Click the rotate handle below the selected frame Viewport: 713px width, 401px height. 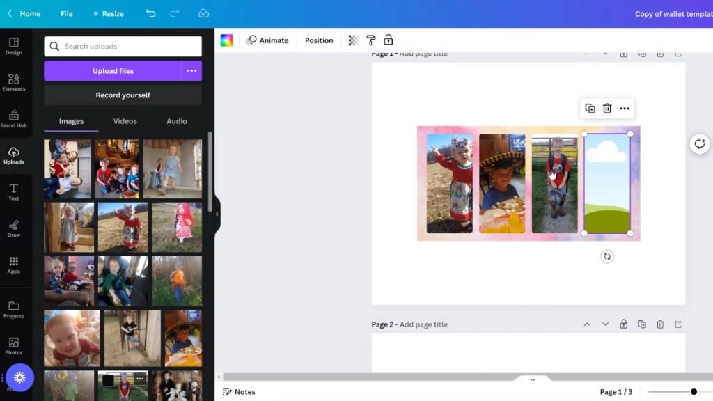coord(607,257)
